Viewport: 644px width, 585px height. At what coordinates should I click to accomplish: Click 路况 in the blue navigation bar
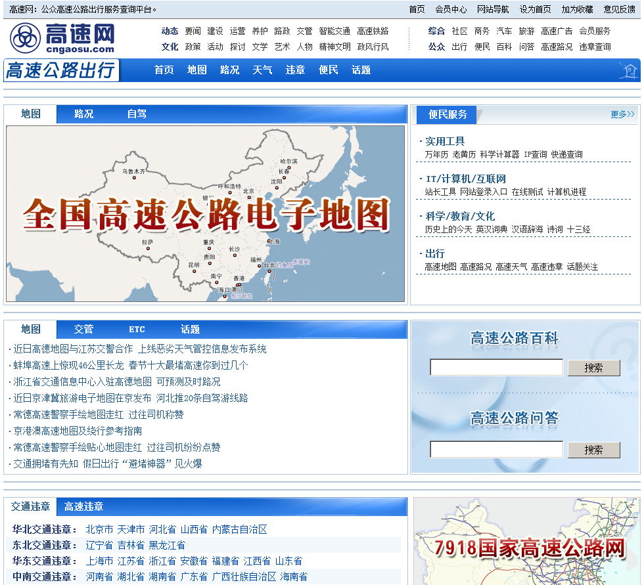pos(229,70)
